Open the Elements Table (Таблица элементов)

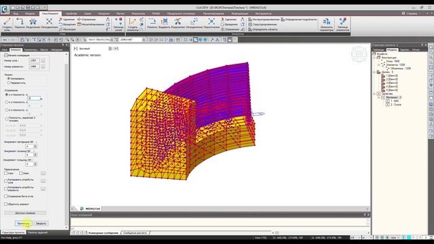342,24
